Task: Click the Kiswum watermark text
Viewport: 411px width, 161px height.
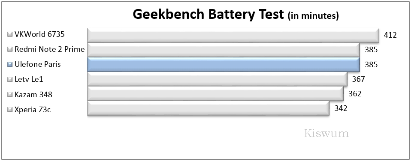Action: (326, 133)
